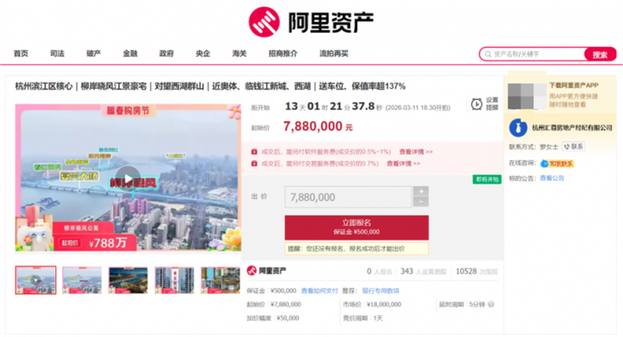Open the 司法 navigation tab
The height and width of the screenshot is (337, 623).
pyautogui.click(x=57, y=53)
